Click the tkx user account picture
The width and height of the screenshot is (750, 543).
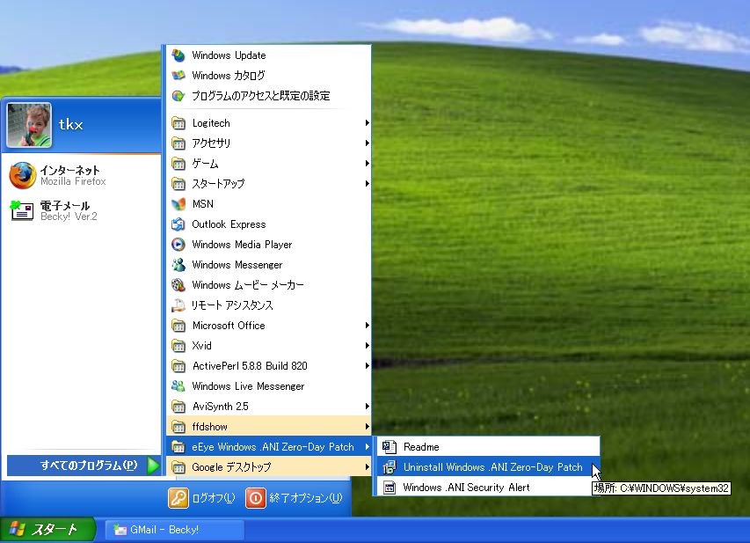pos(29,126)
